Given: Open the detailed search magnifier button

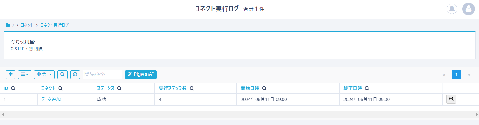Looking at the screenshot, I should point(62,74).
